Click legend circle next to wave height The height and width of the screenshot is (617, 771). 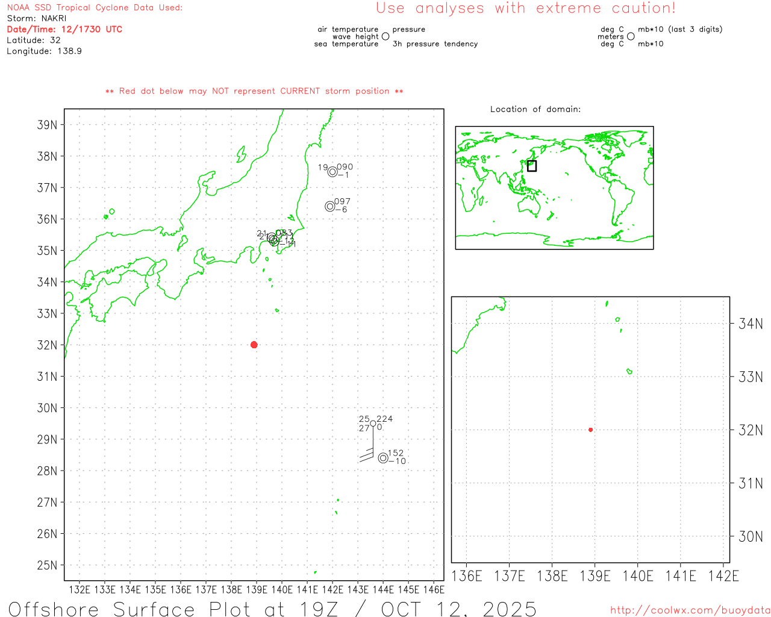click(385, 37)
